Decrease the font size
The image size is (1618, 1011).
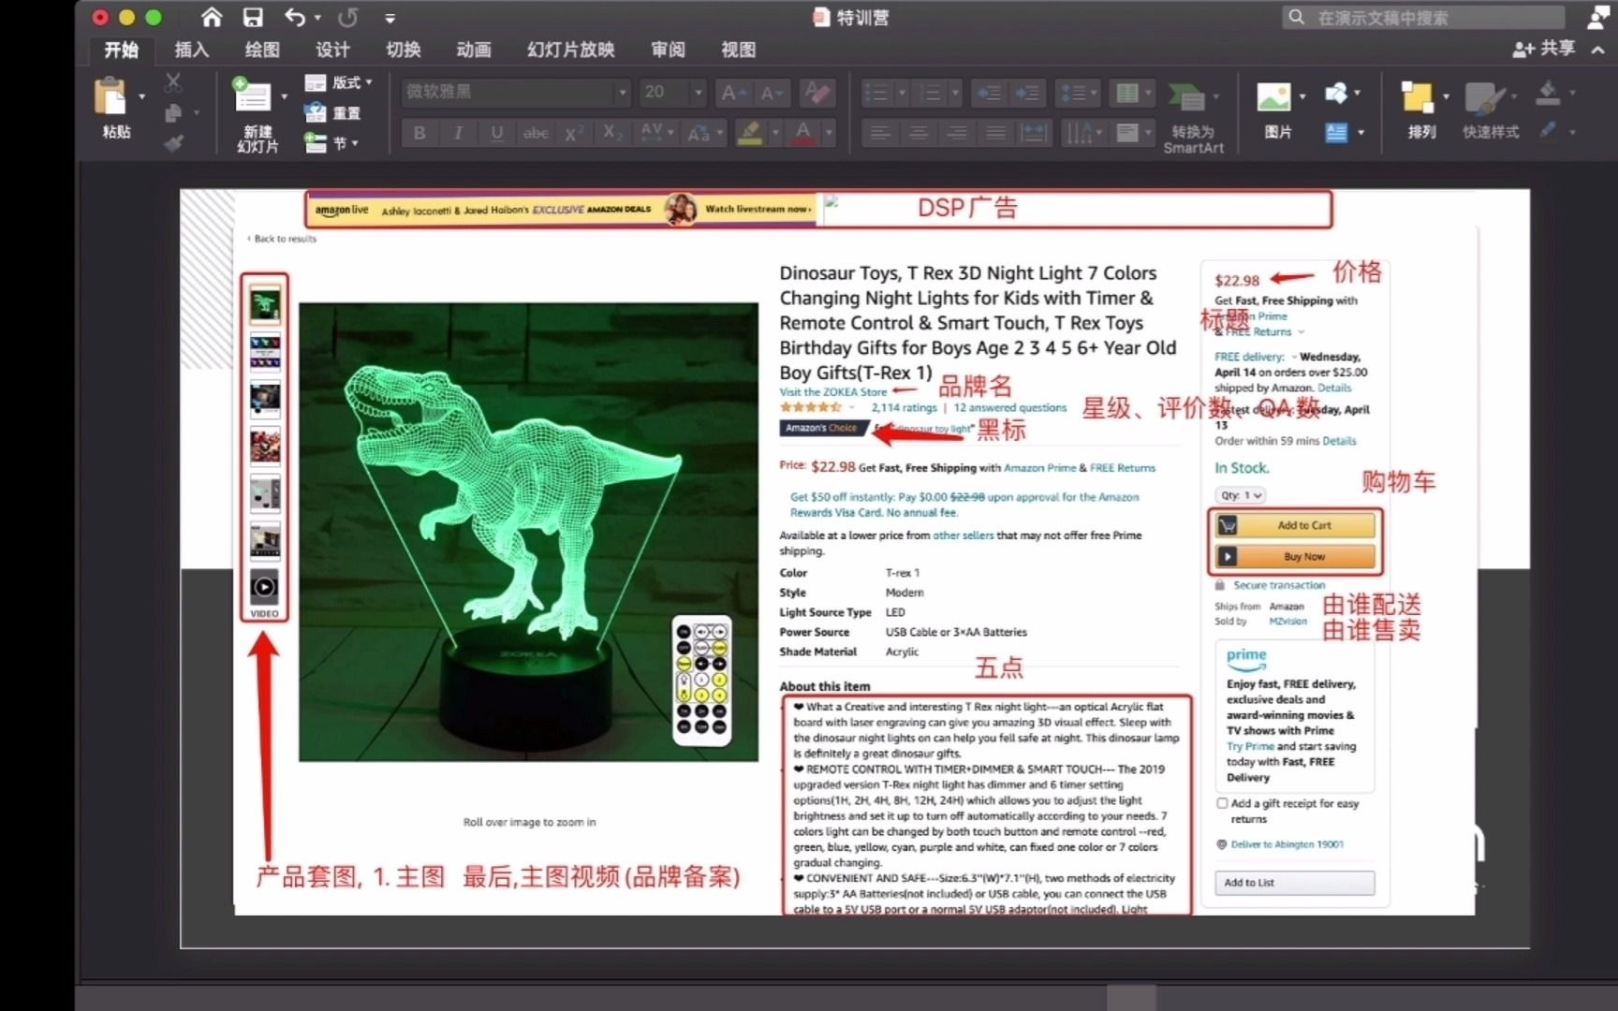tap(771, 93)
